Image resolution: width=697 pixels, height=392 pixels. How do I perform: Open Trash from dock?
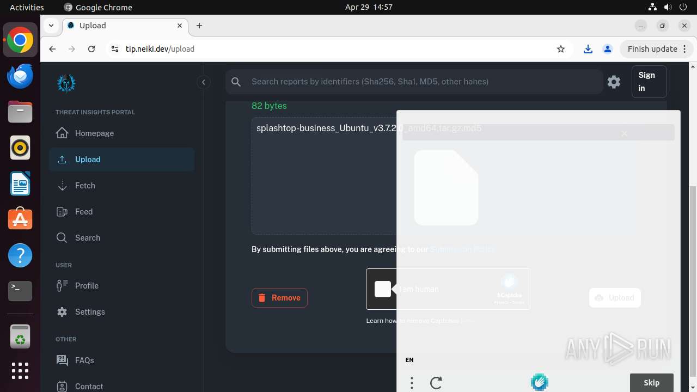(x=20, y=336)
